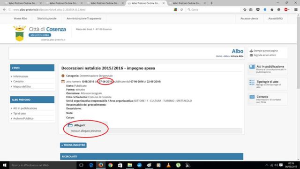This screenshot has width=300, height=169.
Task: Click the browser home icon
Action: (x=272, y=9)
